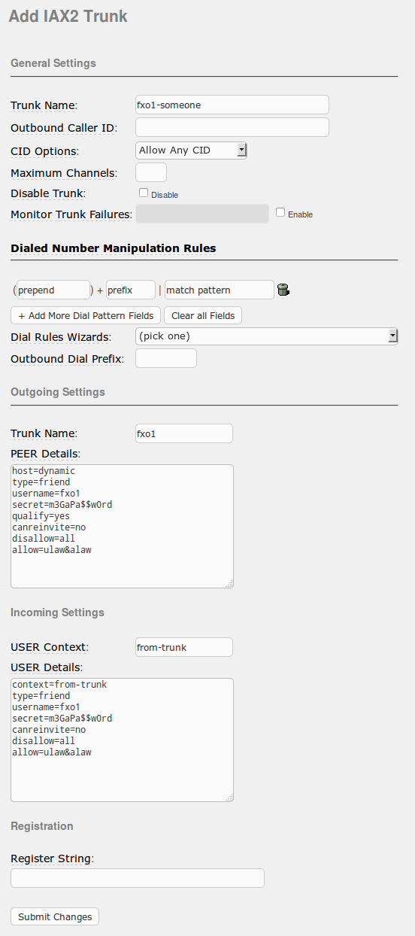Viewport: 415px width, 936px height.
Task: Focus the general Trunk Name field 'fxo1-someone'
Action: (x=232, y=105)
